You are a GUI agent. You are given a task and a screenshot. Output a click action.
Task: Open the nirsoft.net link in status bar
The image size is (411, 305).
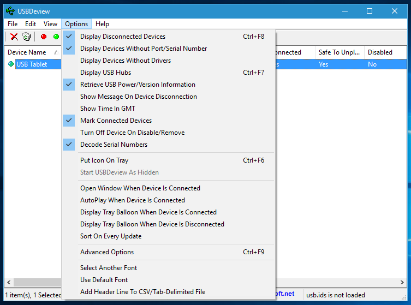[x=285, y=294]
